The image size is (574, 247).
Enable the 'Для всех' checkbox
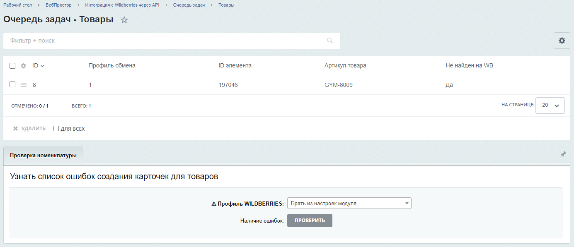(x=56, y=129)
